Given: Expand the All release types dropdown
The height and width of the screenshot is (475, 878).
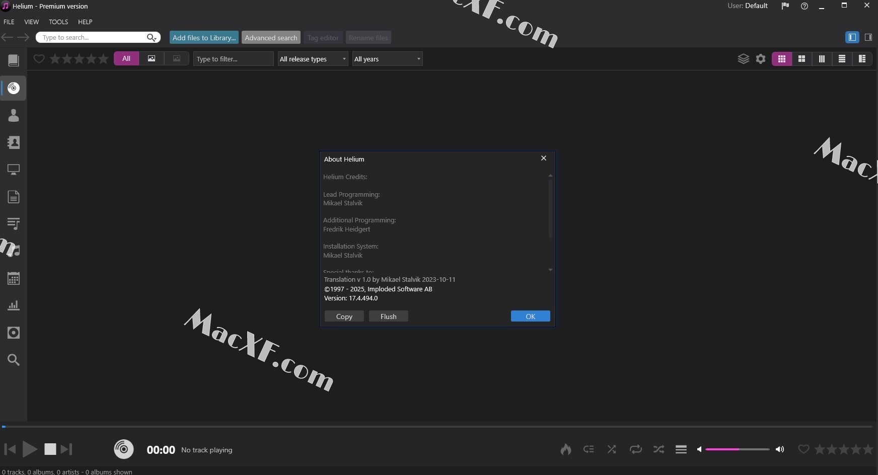Looking at the screenshot, I should (313, 59).
